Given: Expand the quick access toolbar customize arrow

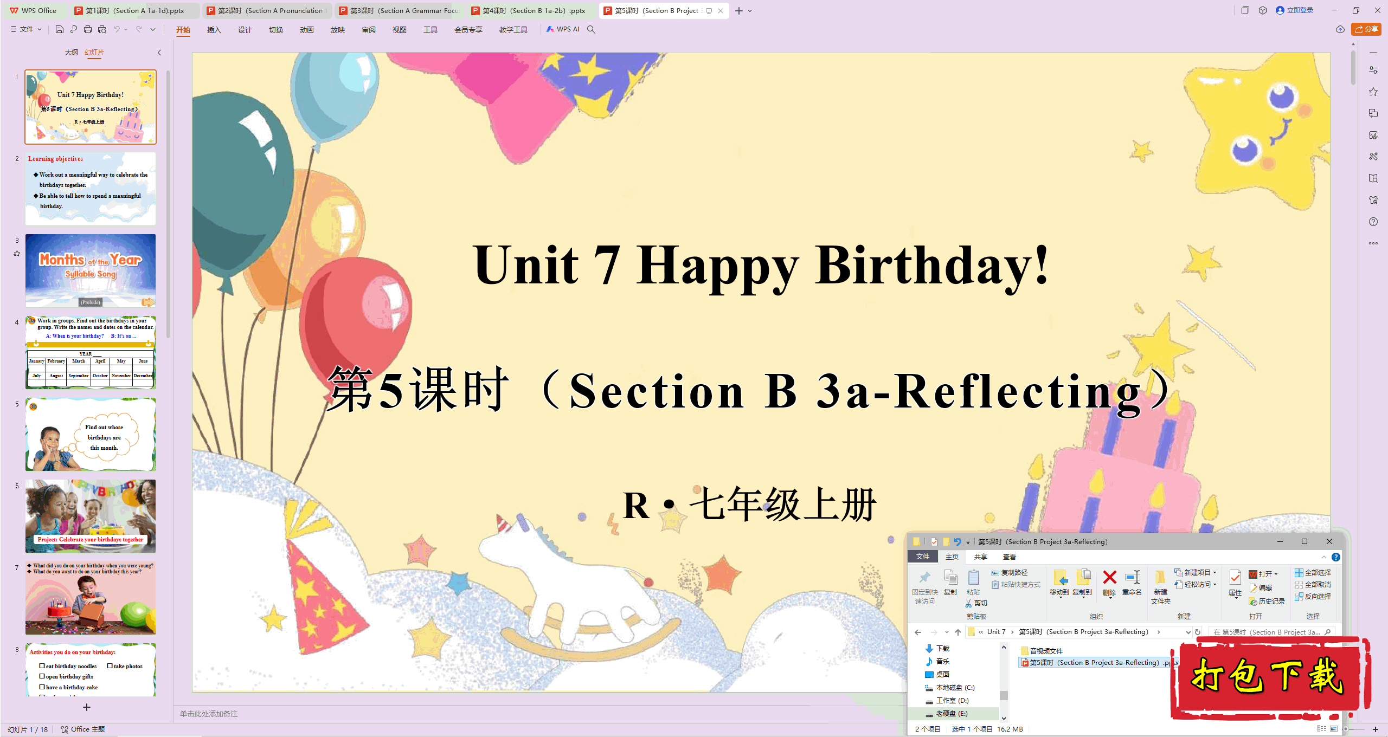Looking at the screenshot, I should pos(153,29).
